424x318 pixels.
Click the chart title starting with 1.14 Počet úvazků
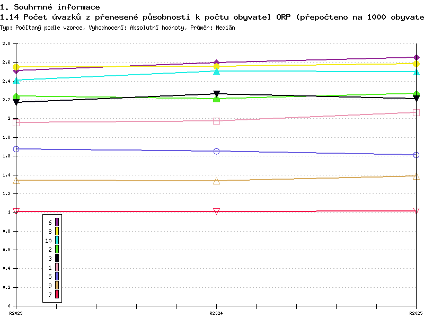[x=212, y=17]
